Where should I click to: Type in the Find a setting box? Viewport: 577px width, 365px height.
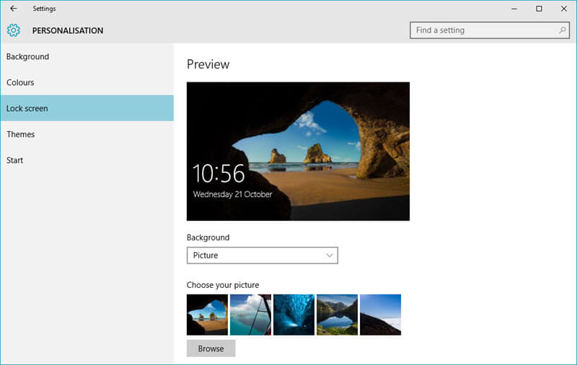tap(490, 30)
